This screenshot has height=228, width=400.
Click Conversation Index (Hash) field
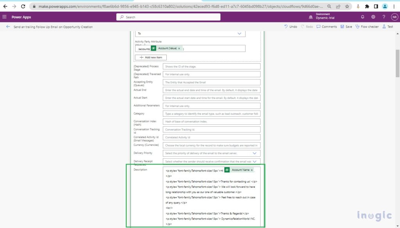tap(211, 122)
